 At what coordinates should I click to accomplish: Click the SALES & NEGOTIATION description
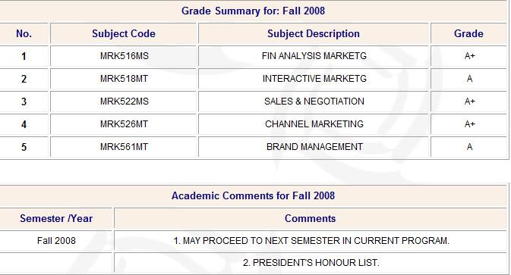314,102
